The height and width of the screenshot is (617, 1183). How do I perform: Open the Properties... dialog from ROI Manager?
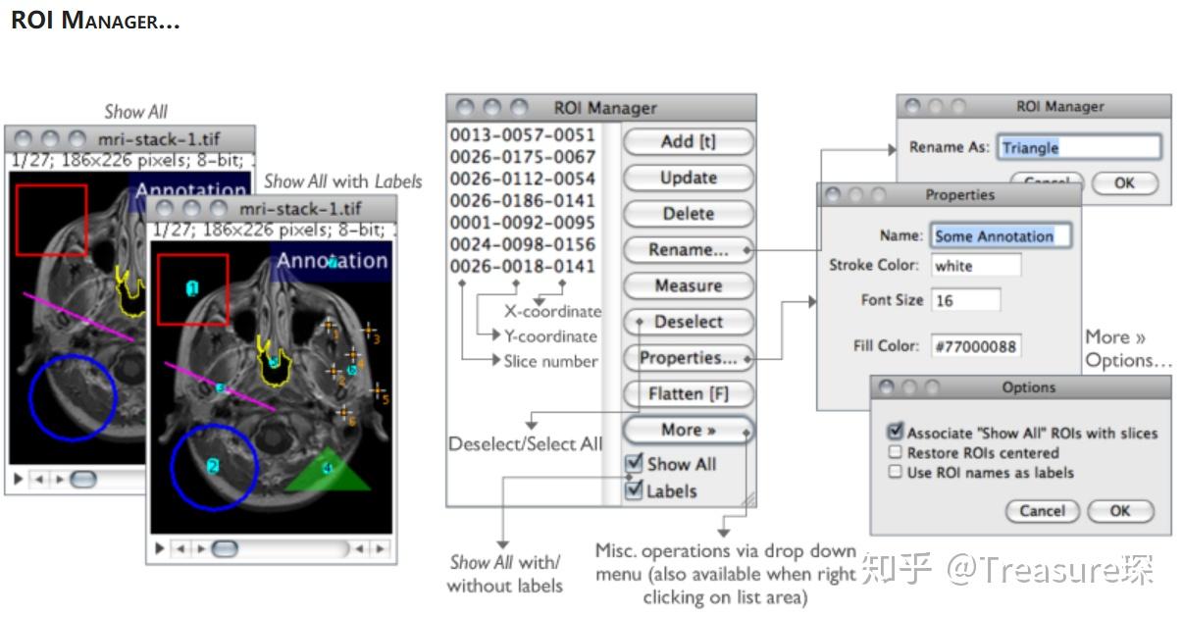689,358
